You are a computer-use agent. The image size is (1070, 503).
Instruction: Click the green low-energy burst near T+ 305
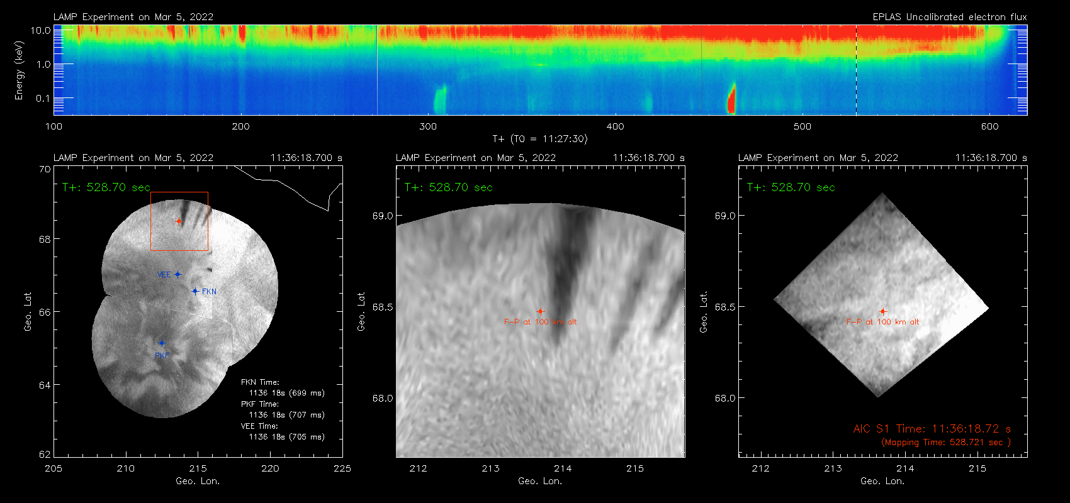(440, 99)
